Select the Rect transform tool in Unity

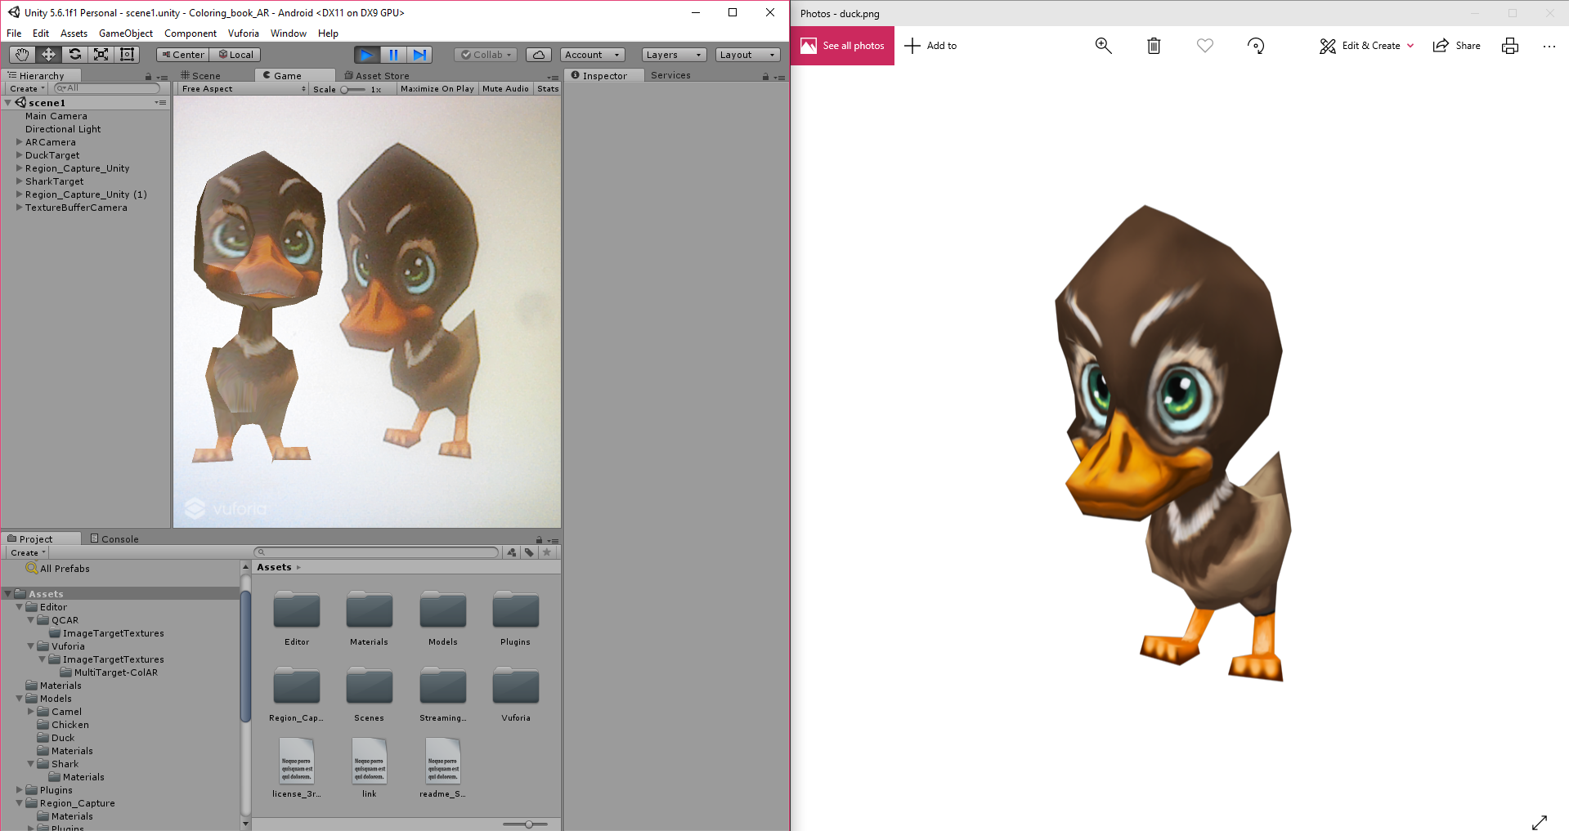(127, 55)
